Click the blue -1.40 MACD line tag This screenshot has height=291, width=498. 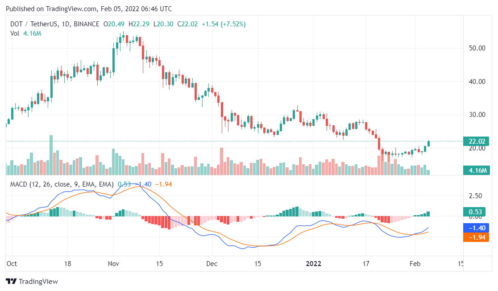tap(477, 228)
